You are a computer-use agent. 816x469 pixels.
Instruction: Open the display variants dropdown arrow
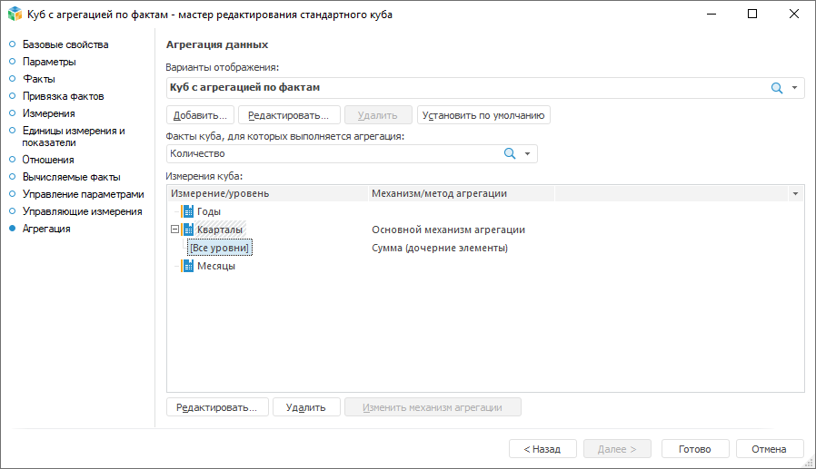(794, 88)
